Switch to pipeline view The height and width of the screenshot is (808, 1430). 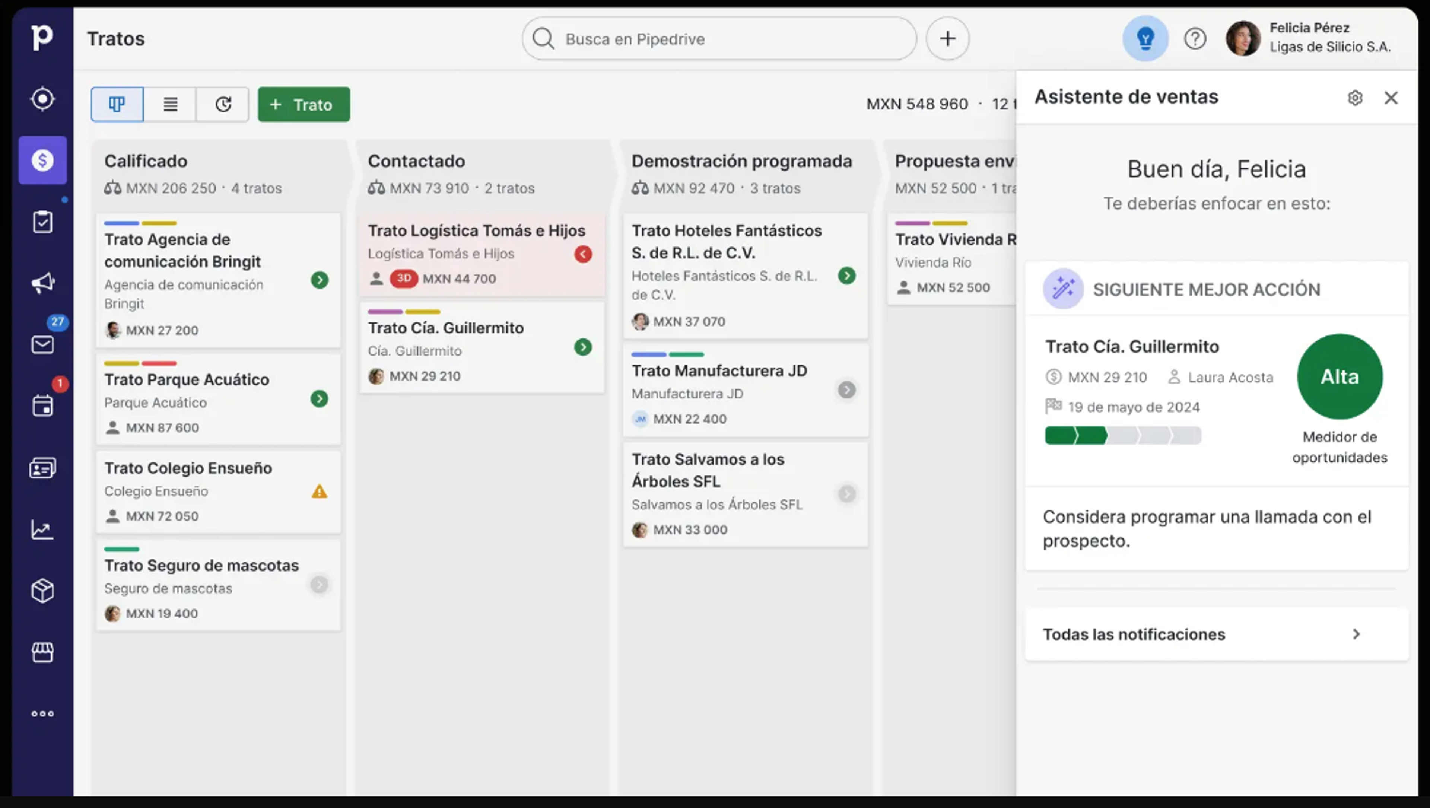coord(117,104)
